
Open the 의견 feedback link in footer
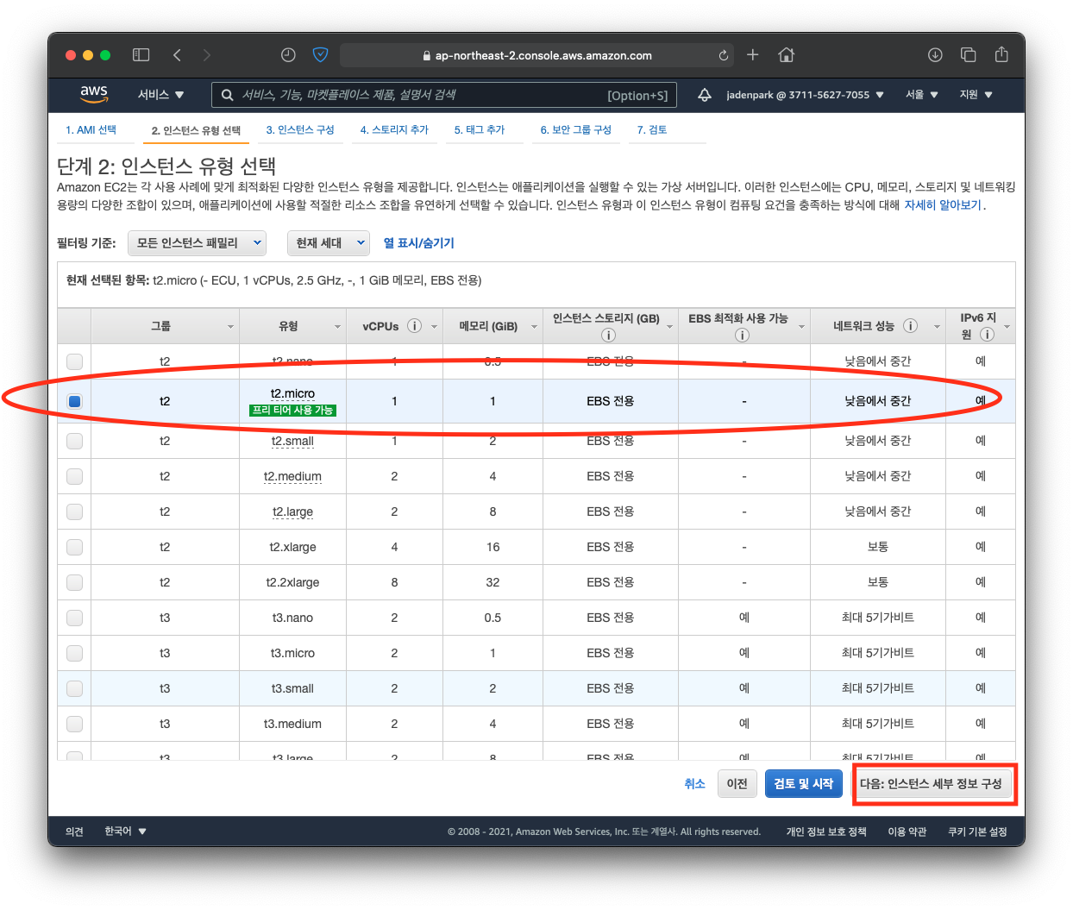click(74, 832)
